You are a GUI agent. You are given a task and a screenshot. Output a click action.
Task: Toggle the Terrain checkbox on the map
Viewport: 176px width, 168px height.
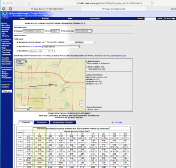[x=17, y=64]
